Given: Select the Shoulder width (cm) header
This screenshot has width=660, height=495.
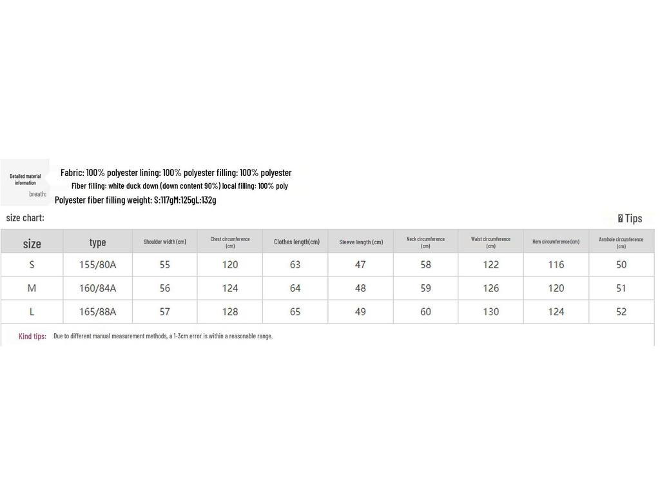Looking at the screenshot, I should coord(164,242).
